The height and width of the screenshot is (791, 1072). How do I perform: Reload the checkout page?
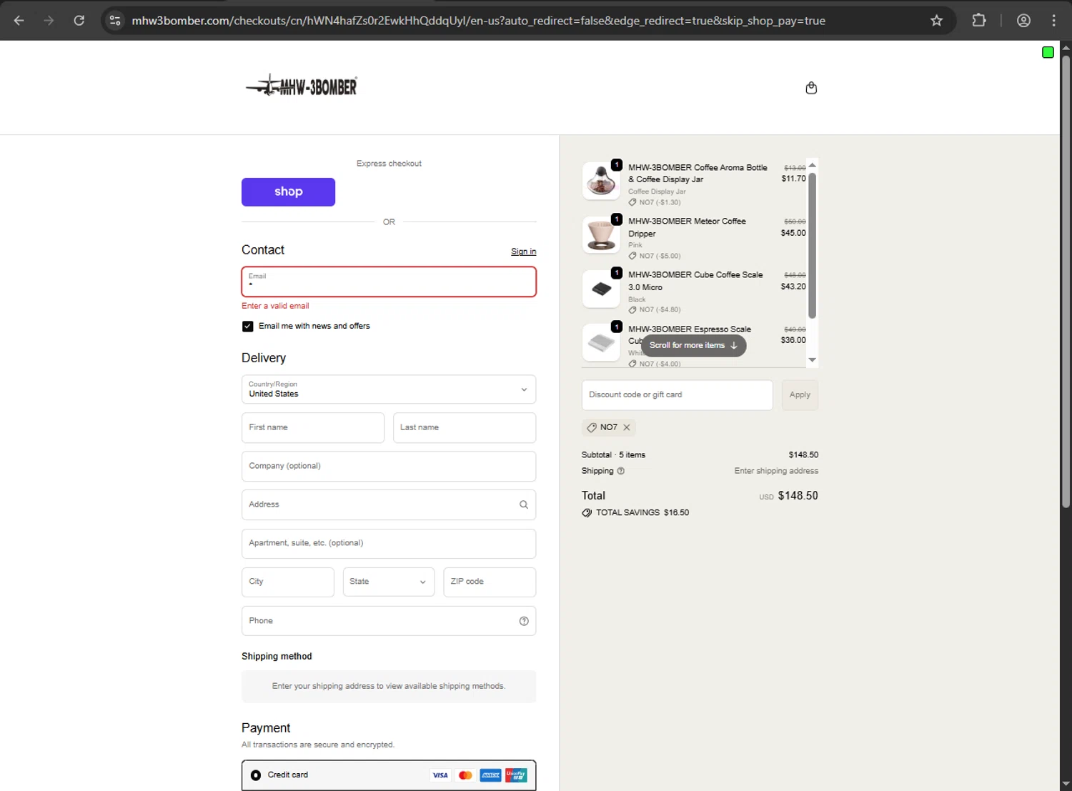pos(79,21)
